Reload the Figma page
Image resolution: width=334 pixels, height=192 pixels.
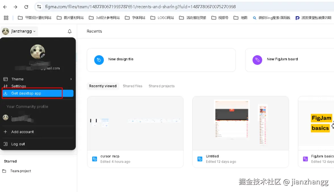26,7
